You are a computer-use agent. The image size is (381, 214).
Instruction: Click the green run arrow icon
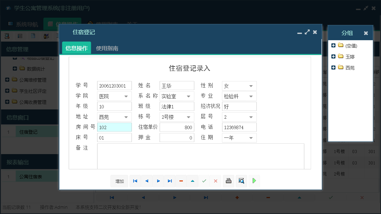coord(254,181)
